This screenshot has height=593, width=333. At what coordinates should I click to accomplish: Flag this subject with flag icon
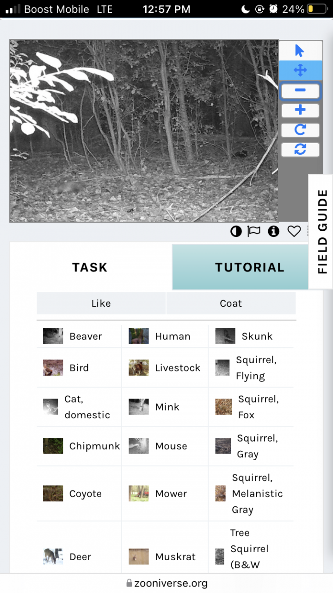[254, 231]
